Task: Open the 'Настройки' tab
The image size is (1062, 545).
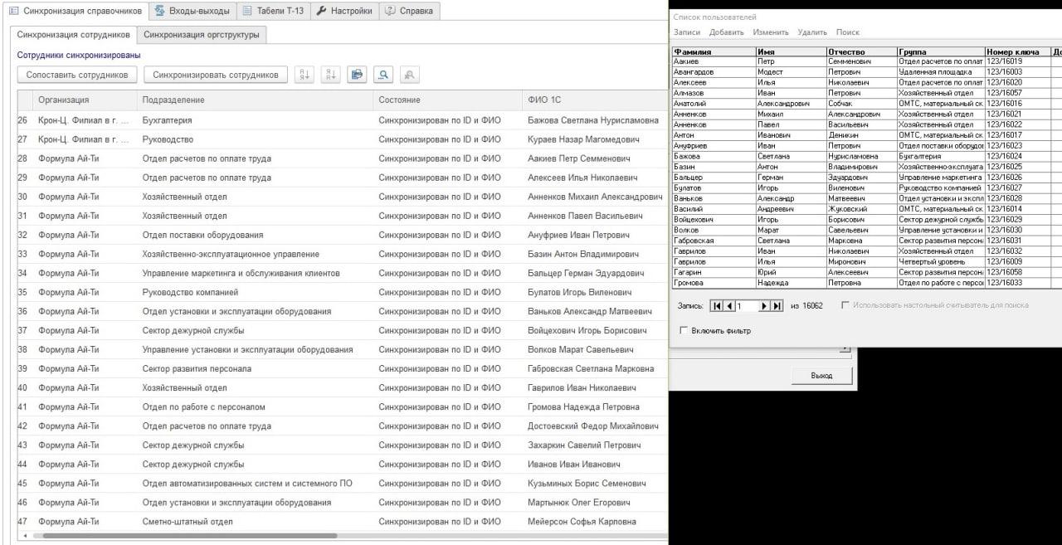Action: (344, 11)
